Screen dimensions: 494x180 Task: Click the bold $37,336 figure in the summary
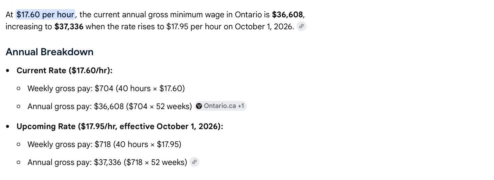69,26
